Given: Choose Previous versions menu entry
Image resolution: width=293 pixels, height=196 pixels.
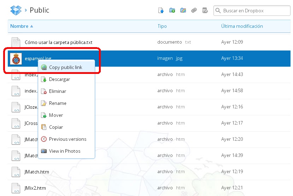Looking at the screenshot, I should pyautogui.click(x=66, y=139).
